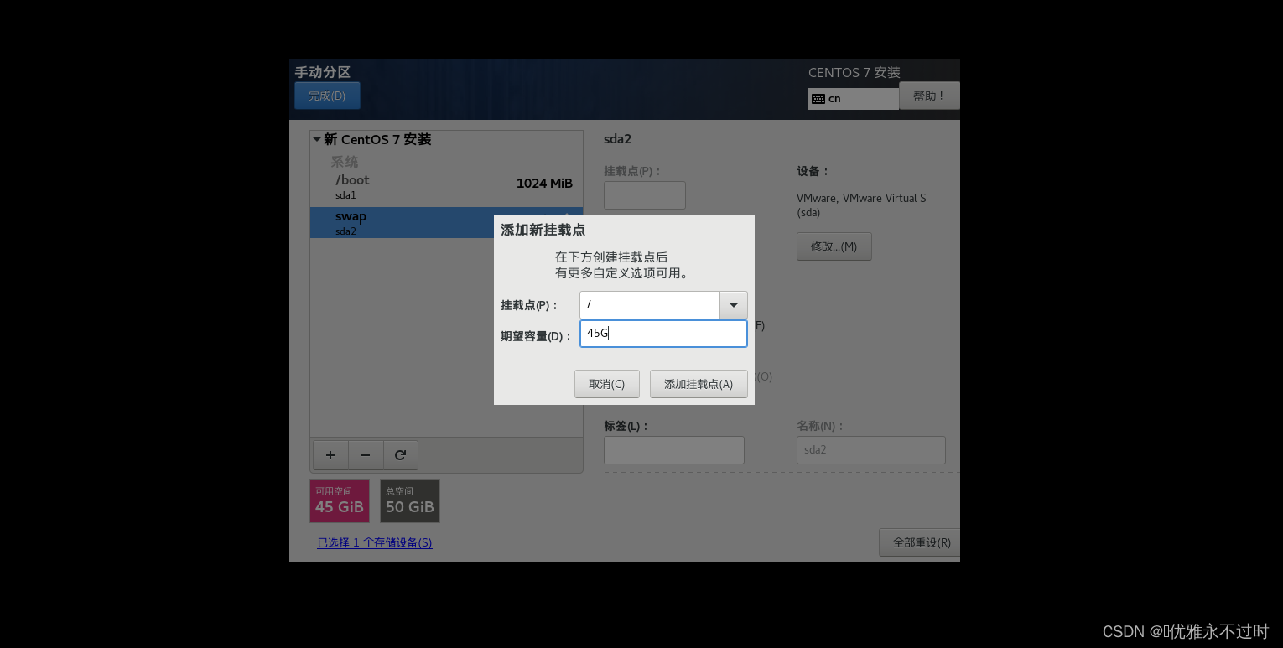The image size is (1283, 648).
Task: Click the 帮助! button
Action: point(929,96)
